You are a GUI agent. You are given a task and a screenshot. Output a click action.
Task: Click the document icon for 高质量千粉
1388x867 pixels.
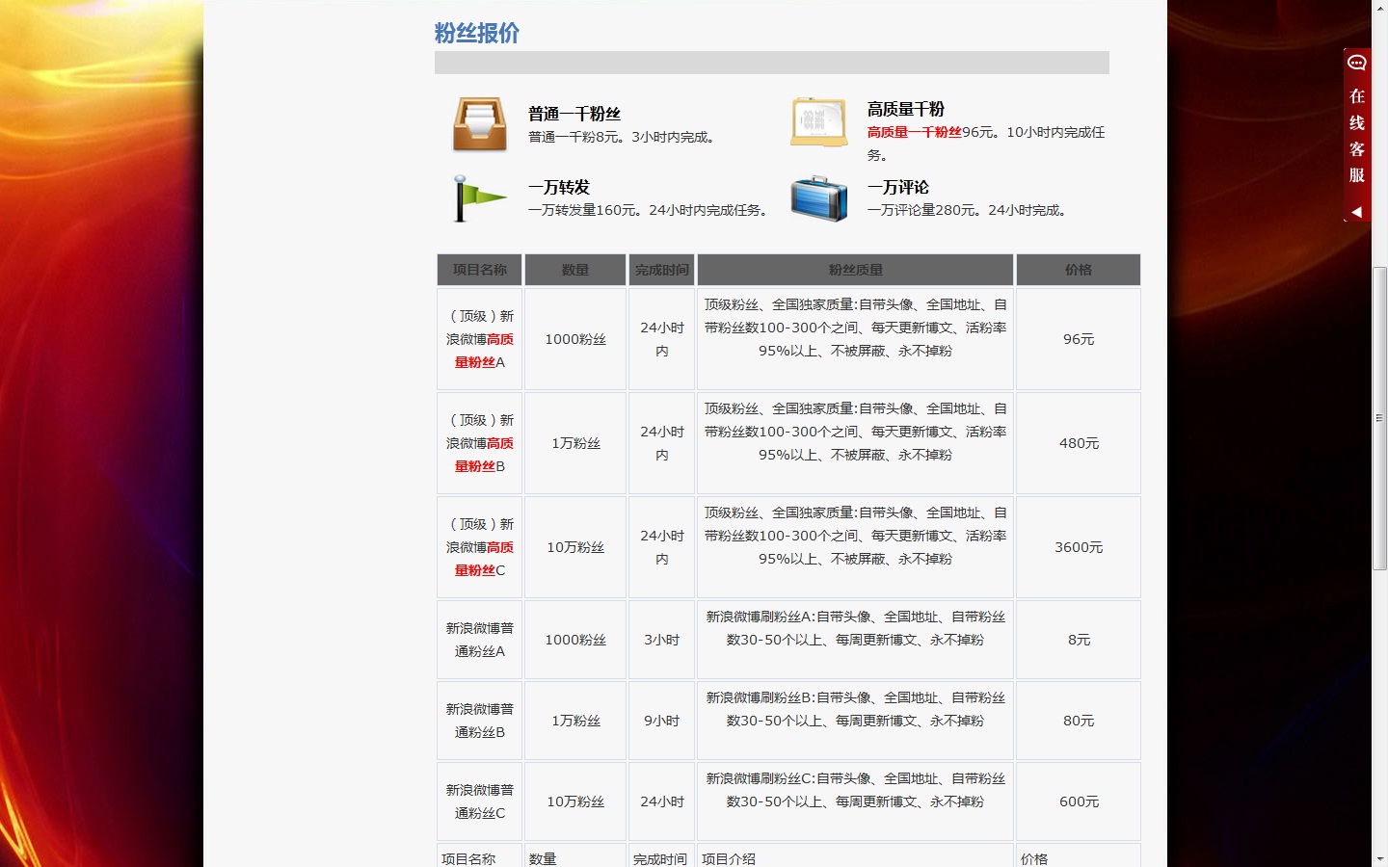tap(818, 122)
